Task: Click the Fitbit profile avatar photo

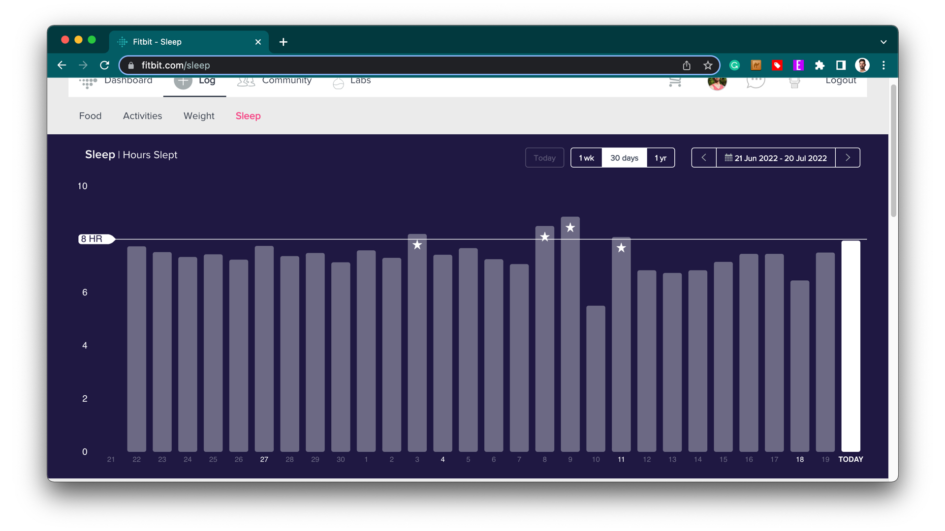Action: click(x=717, y=83)
